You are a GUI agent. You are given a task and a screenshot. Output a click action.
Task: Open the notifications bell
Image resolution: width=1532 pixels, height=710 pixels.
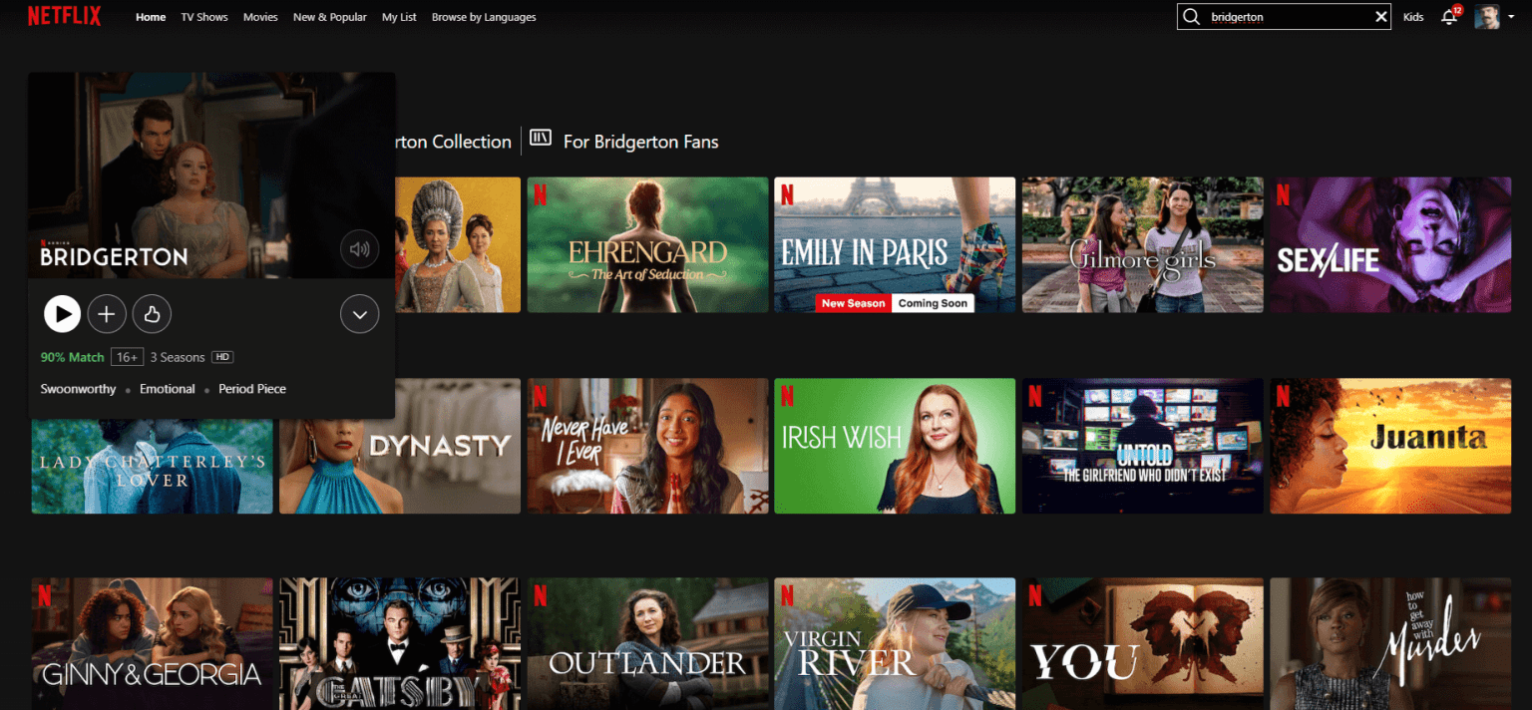[1449, 17]
